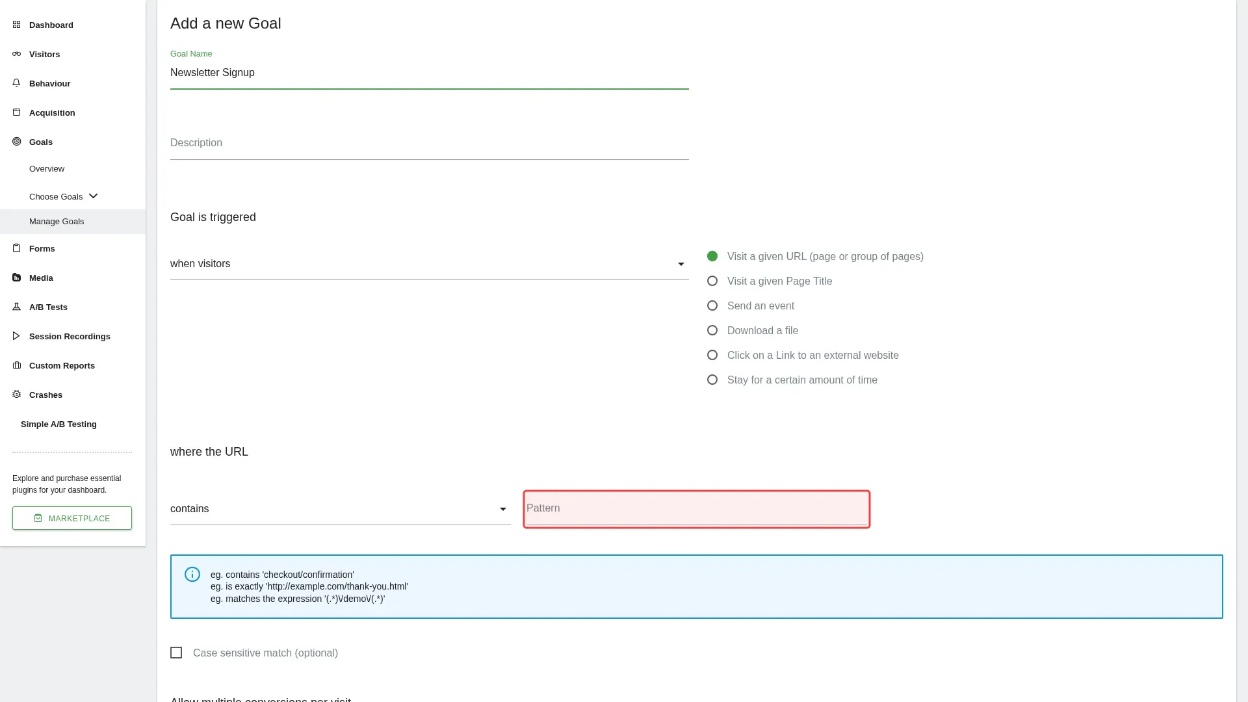Open the Goals 'Overview' page
The width and height of the screenshot is (1248, 702).
point(46,168)
